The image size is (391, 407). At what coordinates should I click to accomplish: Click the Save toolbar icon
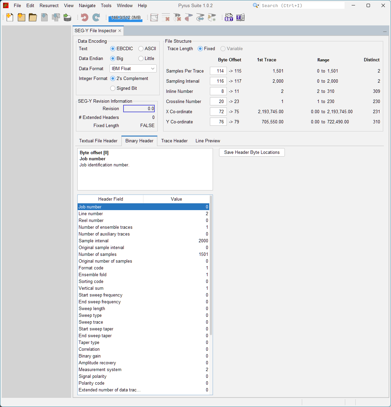[44, 17]
